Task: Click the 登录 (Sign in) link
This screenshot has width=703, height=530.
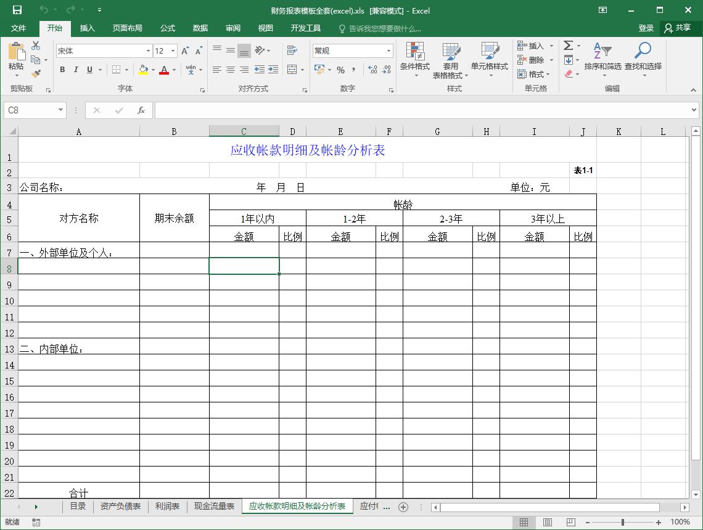Action: click(x=646, y=28)
